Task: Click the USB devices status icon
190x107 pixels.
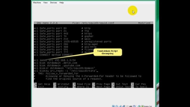Action: click(x=120, y=106)
